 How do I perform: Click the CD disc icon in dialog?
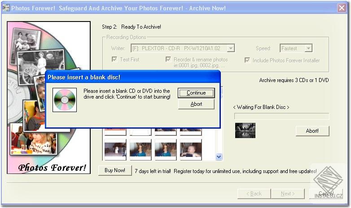(65, 100)
